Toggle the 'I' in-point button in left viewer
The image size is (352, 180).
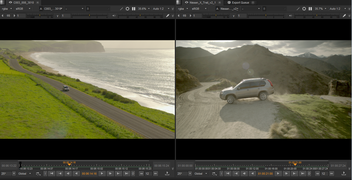[x=45, y=174]
